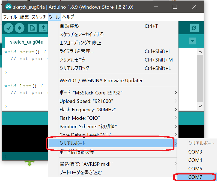Launch WiFi101 / WiFiNINA Firmware Updater

click(101, 81)
